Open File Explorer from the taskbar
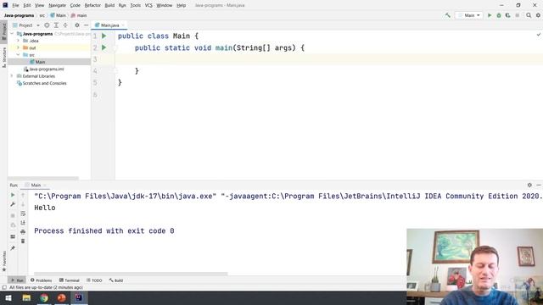This screenshot has height=305, width=543. 26,297
